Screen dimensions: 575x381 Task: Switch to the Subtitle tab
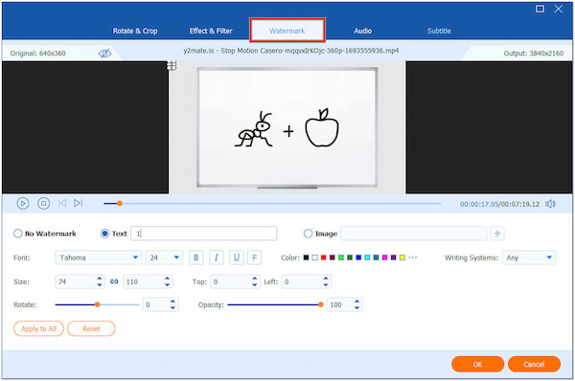tap(439, 31)
